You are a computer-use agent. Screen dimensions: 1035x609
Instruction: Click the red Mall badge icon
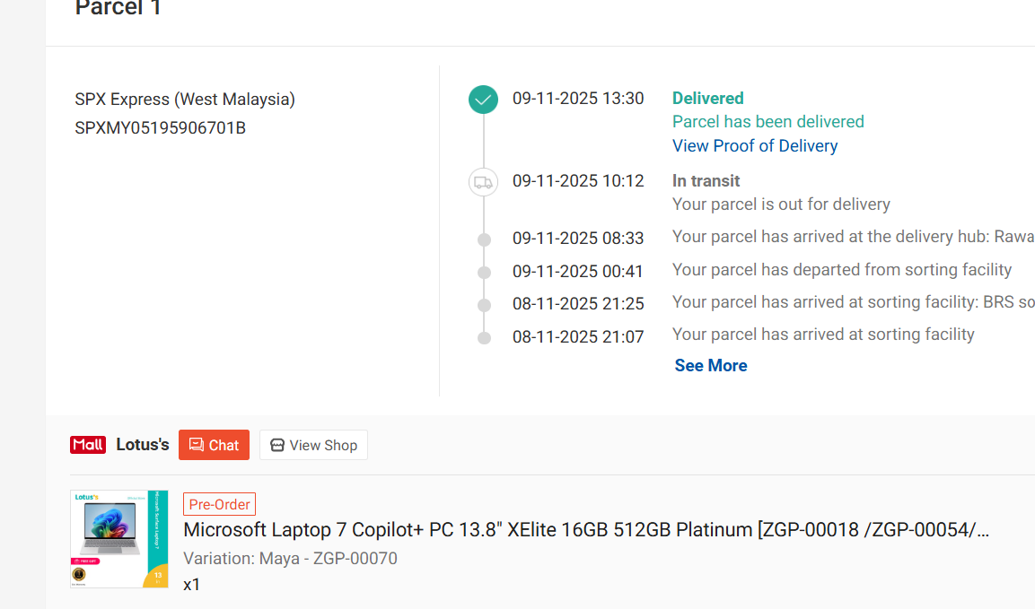click(x=87, y=444)
